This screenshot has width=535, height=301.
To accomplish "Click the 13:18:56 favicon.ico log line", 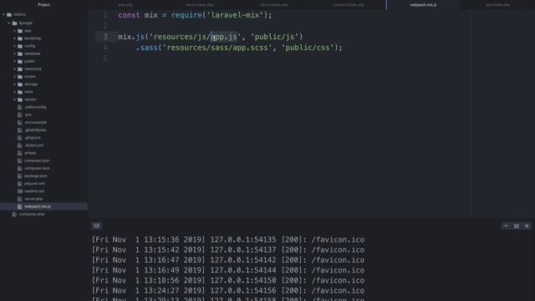I will tap(228, 280).
